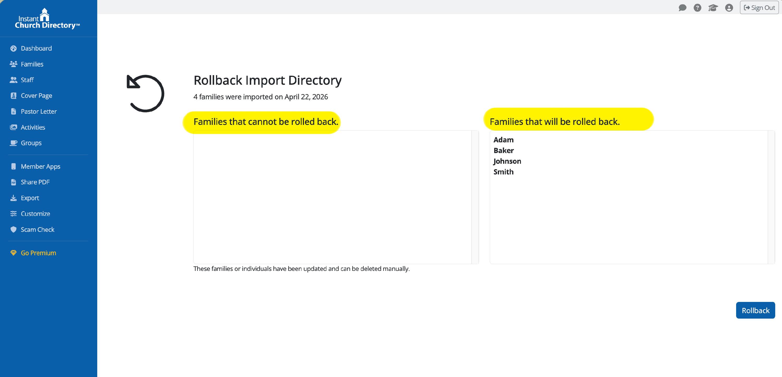Image resolution: width=782 pixels, height=377 pixels.
Task: Click the graduation cap training icon
Action: click(713, 8)
